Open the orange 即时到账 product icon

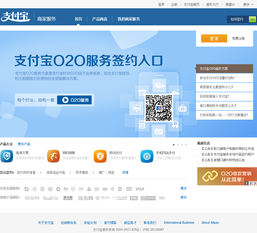[53, 156]
